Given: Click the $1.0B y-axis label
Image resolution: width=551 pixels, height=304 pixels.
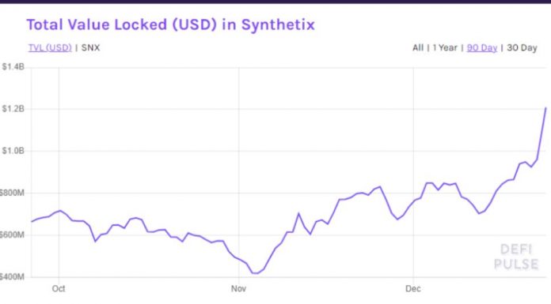Looking at the screenshot, I should [x=13, y=151].
